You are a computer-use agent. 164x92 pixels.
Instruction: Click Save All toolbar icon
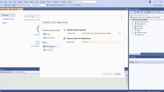click(14, 5)
